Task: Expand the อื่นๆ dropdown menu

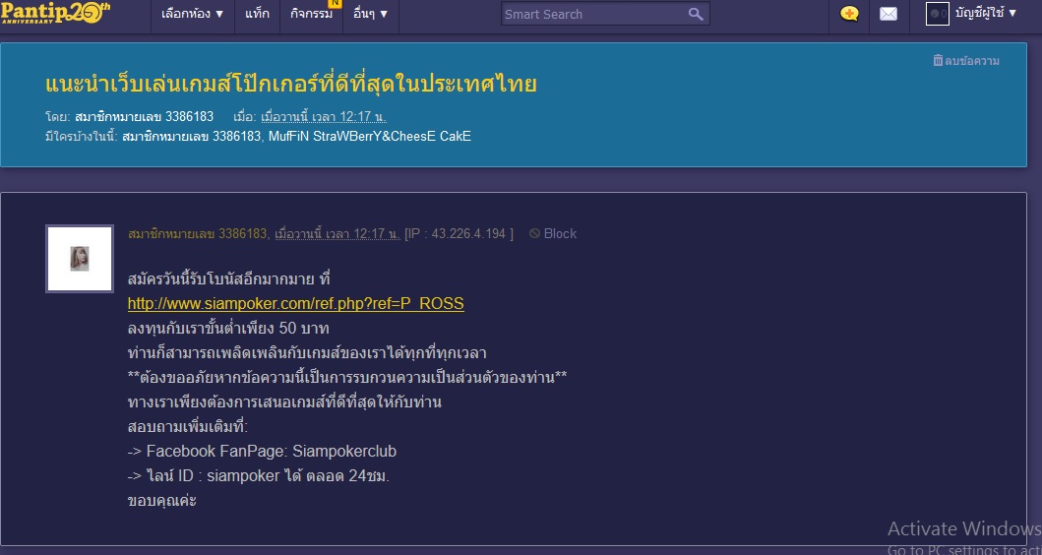Action: [371, 14]
